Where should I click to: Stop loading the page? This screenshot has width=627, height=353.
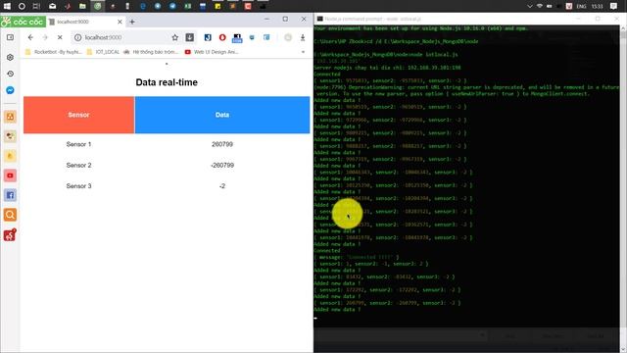click(60, 37)
